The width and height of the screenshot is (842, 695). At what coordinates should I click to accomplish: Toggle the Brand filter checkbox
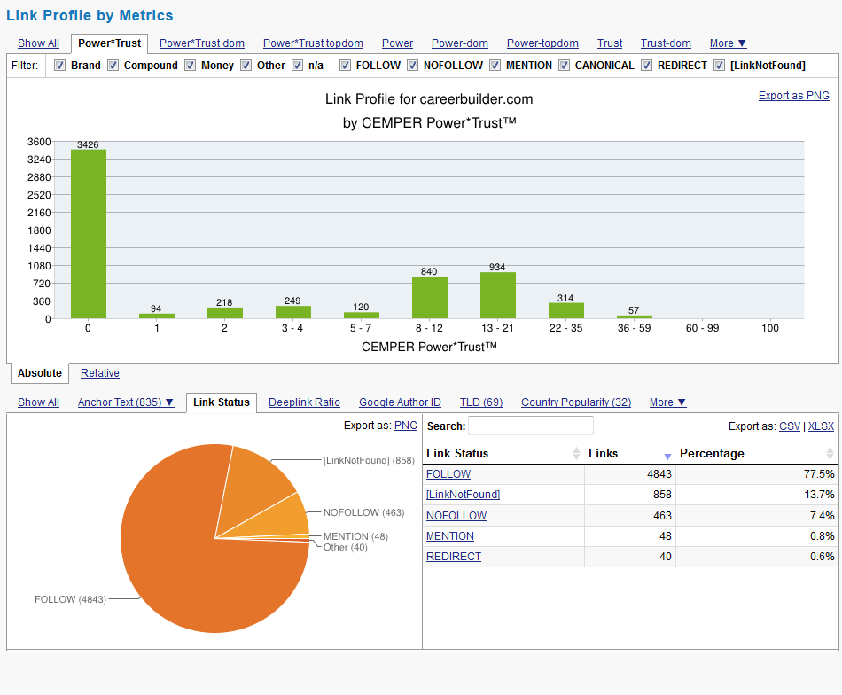pyautogui.click(x=60, y=66)
